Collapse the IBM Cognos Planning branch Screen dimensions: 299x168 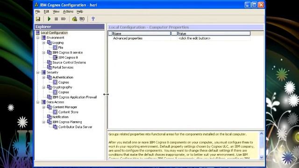[x=43, y=122]
